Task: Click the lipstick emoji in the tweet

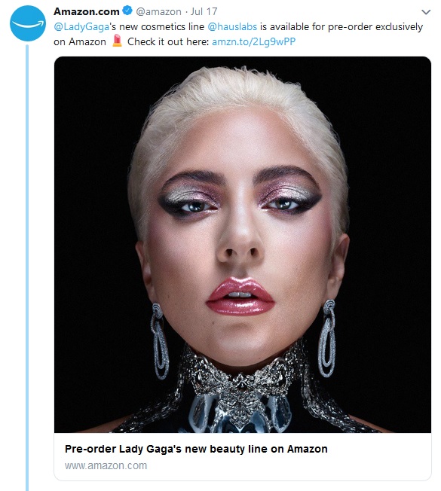Action: 117,41
